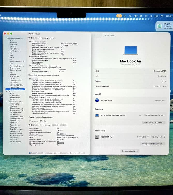This screenshot has height=195, width=173.
Task: Select Хранилище in sidebar tree
Action: 14,87
